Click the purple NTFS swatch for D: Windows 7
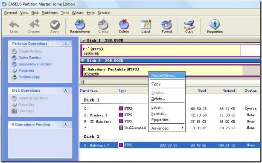The image size is (262, 163). 121,115
